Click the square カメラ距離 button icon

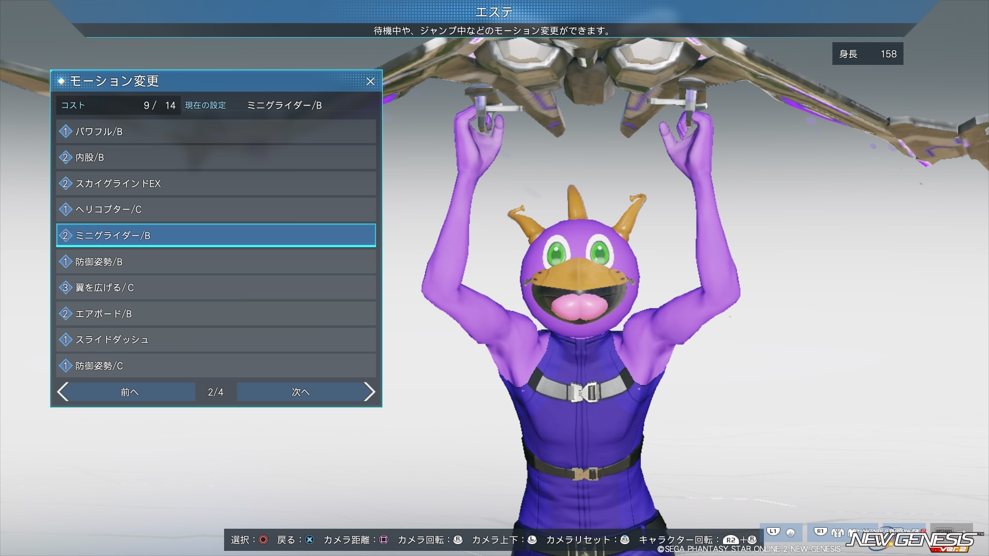pyautogui.click(x=384, y=540)
